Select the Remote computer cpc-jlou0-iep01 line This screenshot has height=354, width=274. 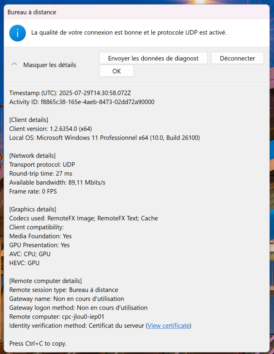[57, 317]
